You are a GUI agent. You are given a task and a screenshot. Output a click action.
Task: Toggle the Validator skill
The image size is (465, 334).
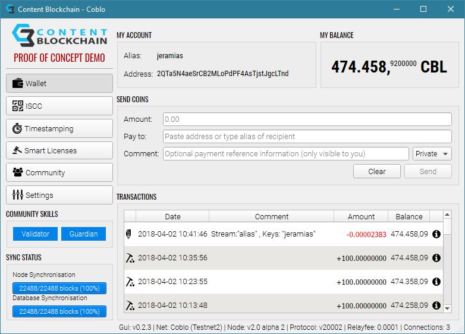(35, 234)
